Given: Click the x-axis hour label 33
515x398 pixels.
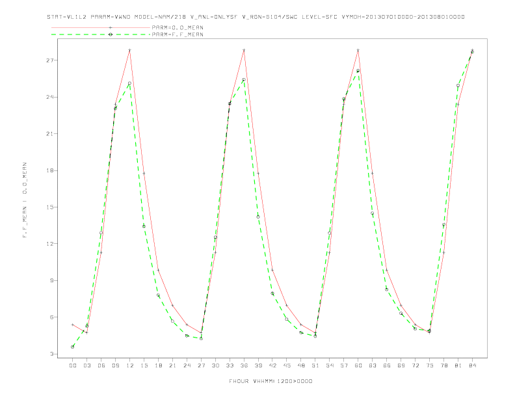Looking at the screenshot, I should 230,365.
